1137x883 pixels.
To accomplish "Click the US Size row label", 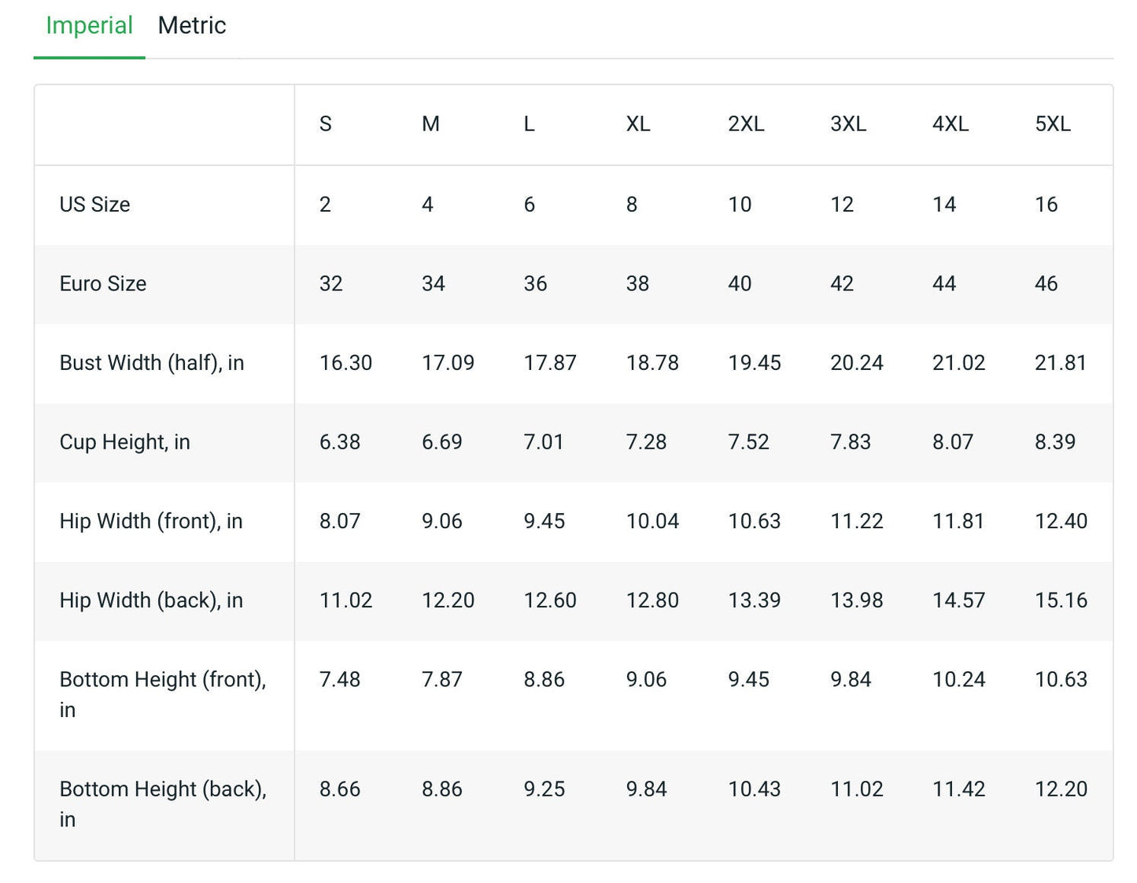I will click(94, 205).
